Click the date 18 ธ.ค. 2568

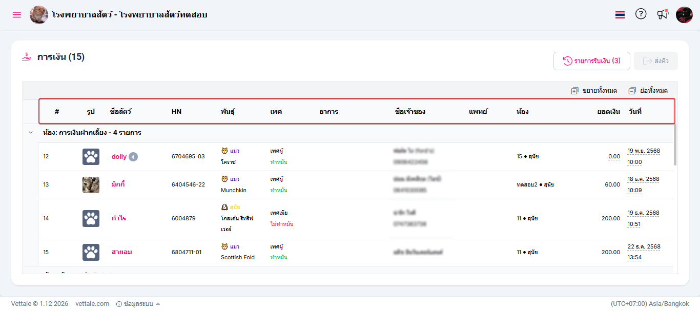[x=643, y=179]
